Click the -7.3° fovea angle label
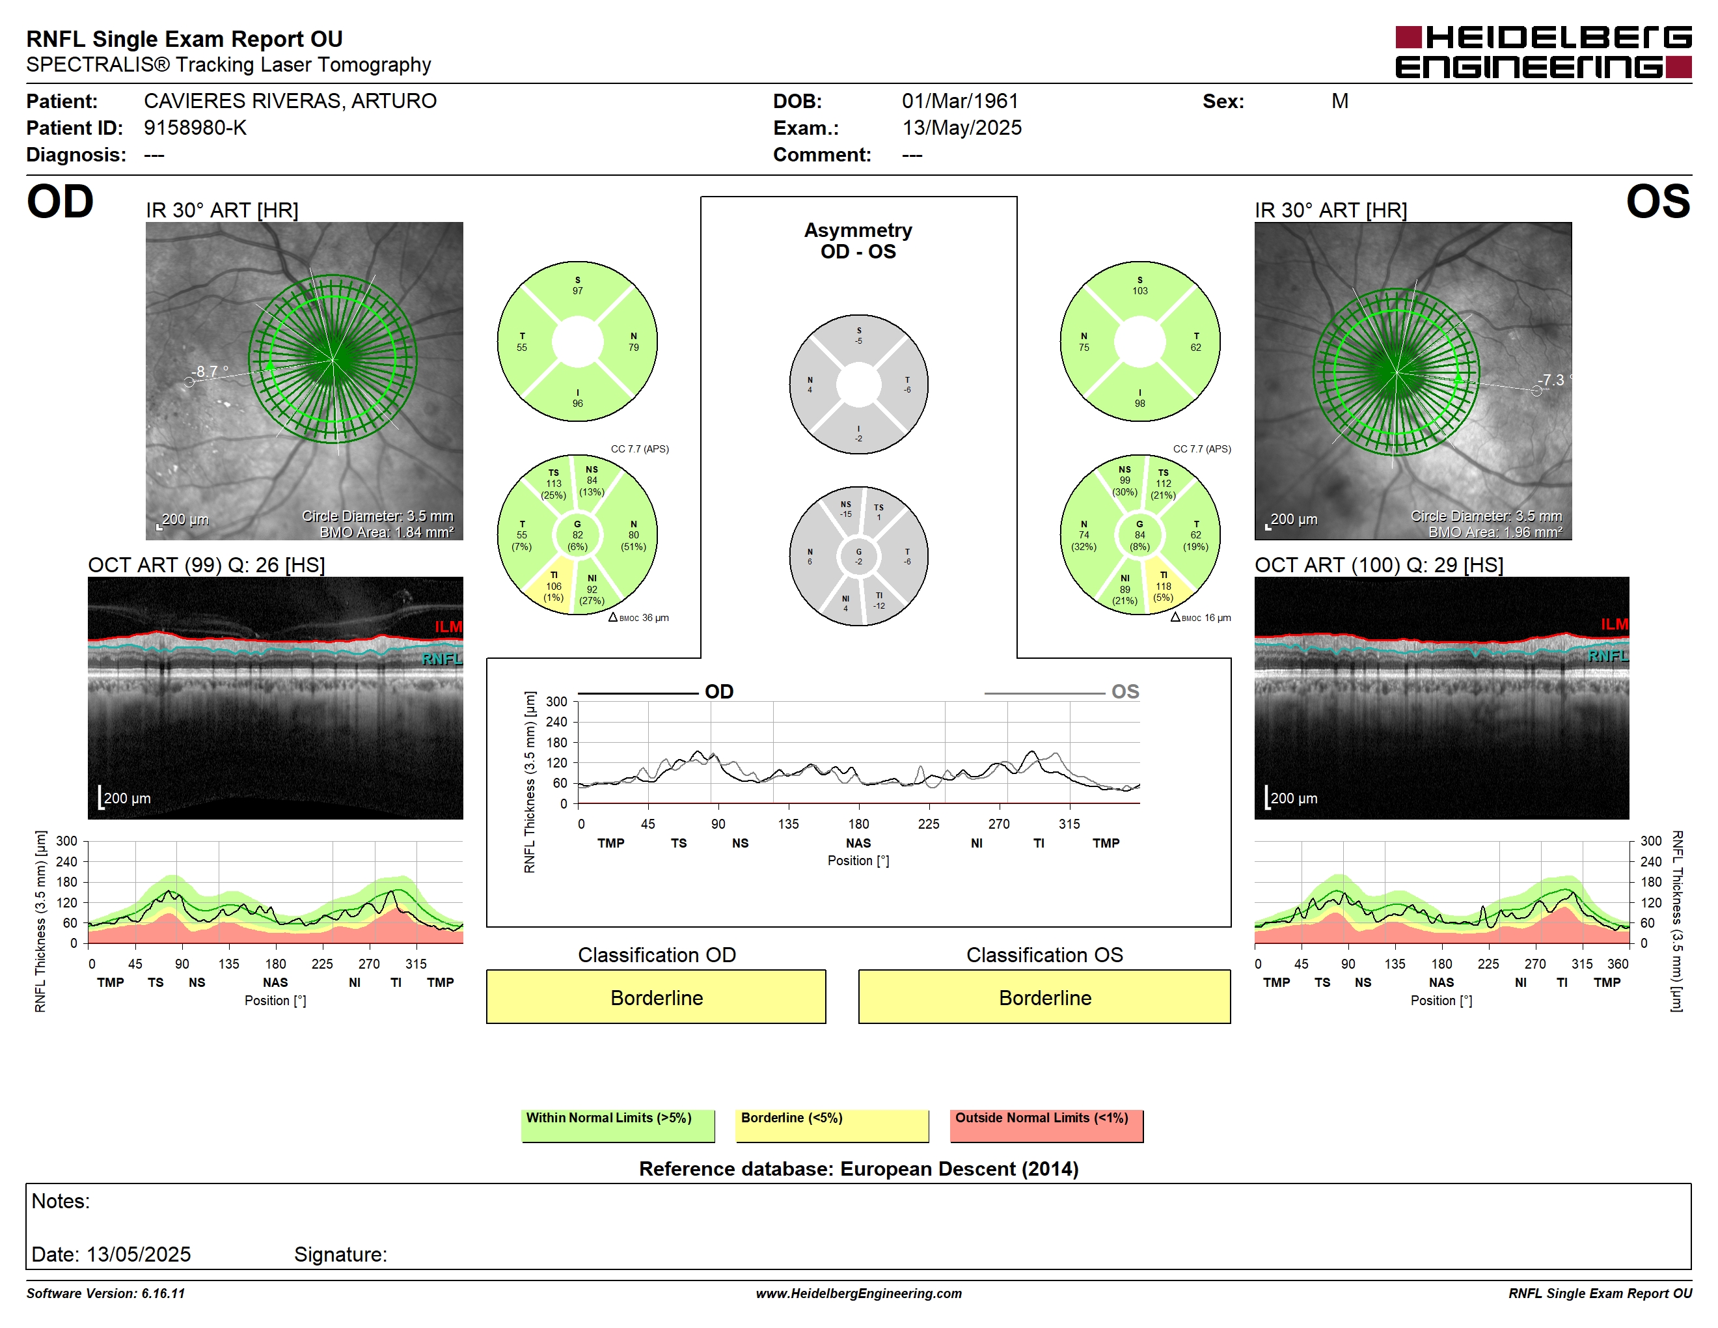The width and height of the screenshot is (1718, 1328). 1555,380
